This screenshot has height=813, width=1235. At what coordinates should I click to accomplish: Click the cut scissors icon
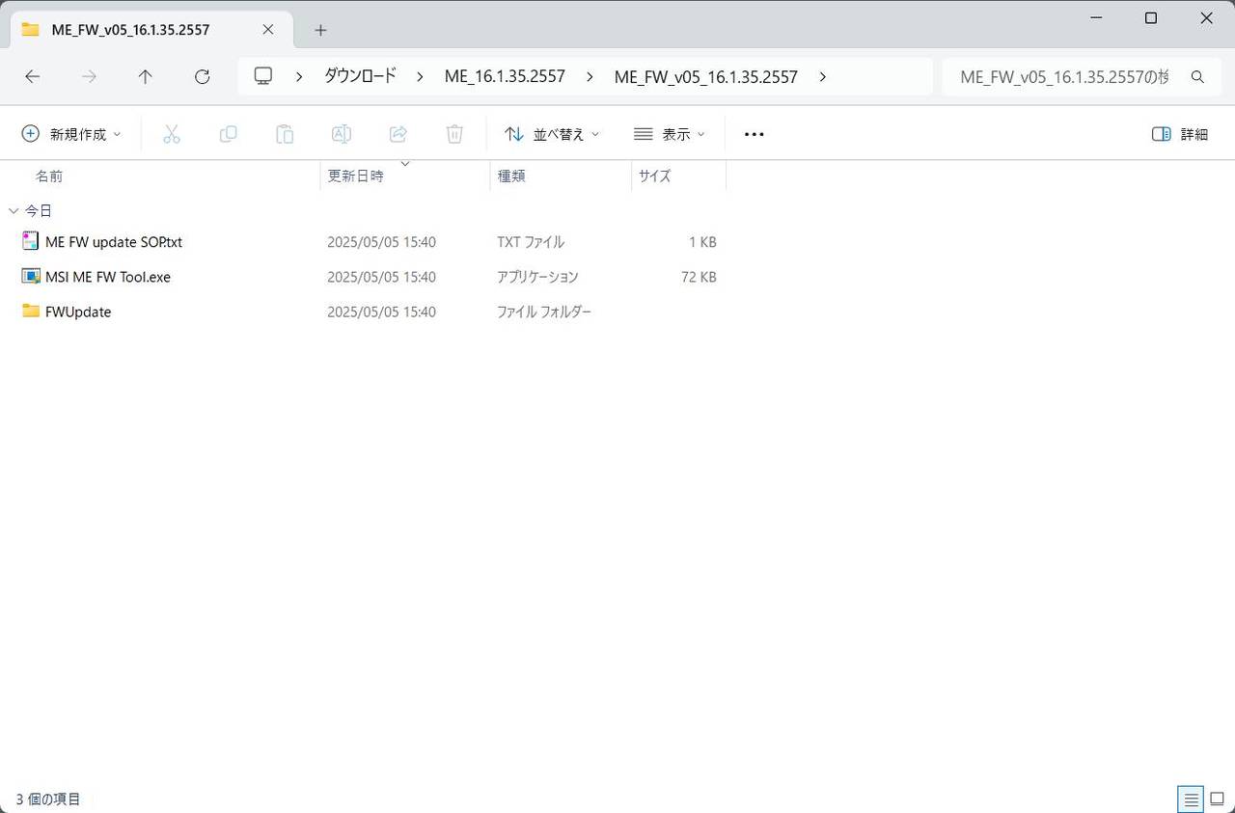[x=172, y=134]
